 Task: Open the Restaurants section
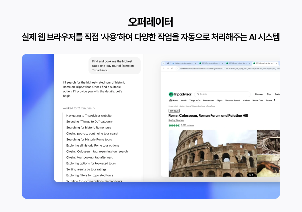(x=208, y=100)
